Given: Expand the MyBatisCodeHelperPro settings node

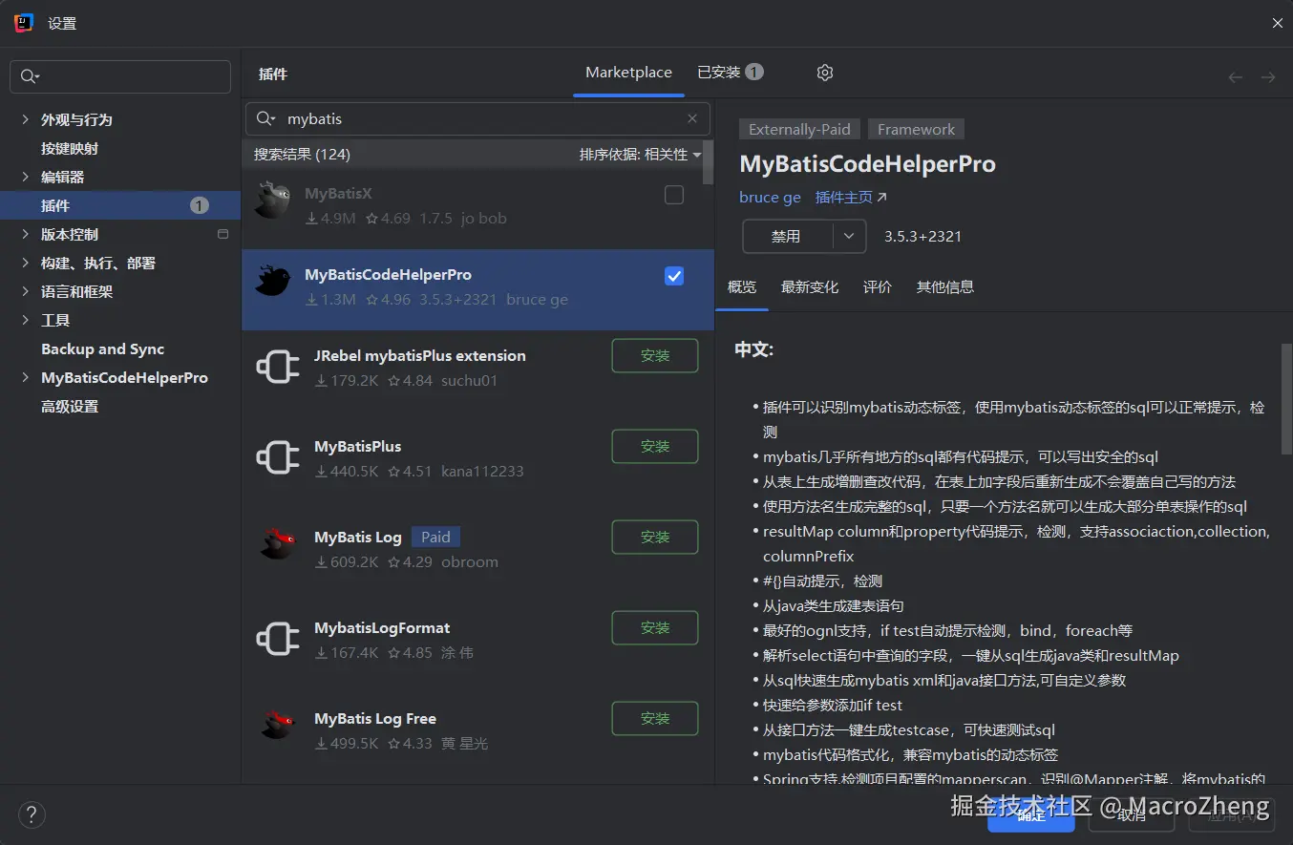Looking at the screenshot, I should click(25, 377).
